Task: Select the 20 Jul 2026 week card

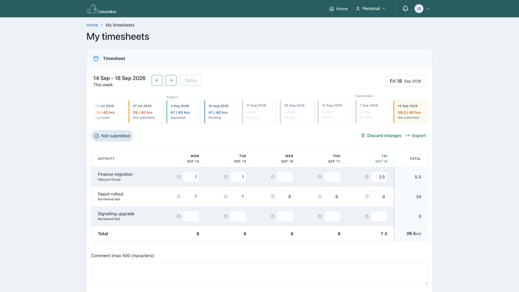Action: 108,112
